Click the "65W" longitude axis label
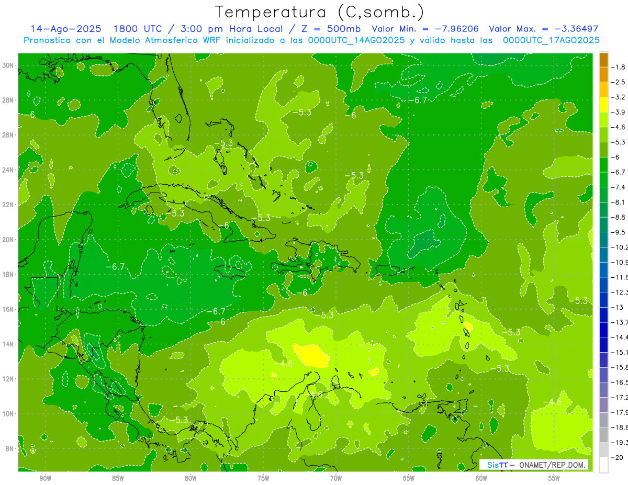The width and height of the screenshot is (628, 485). click(x=409, y=478)
